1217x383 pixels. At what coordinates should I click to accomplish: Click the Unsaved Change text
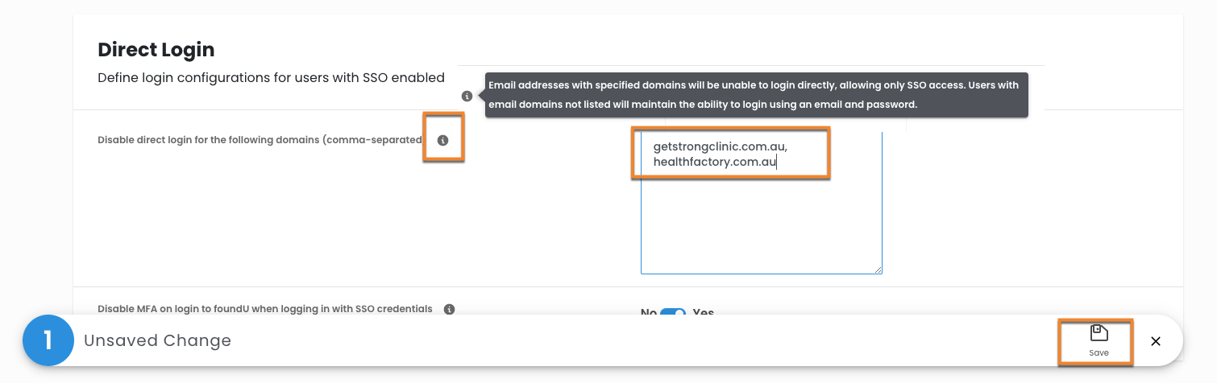[157, 340]
